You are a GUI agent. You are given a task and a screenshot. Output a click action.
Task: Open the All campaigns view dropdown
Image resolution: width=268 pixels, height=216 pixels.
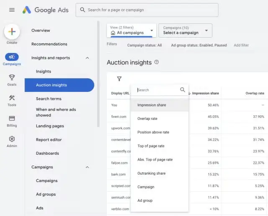click(131, 30)
